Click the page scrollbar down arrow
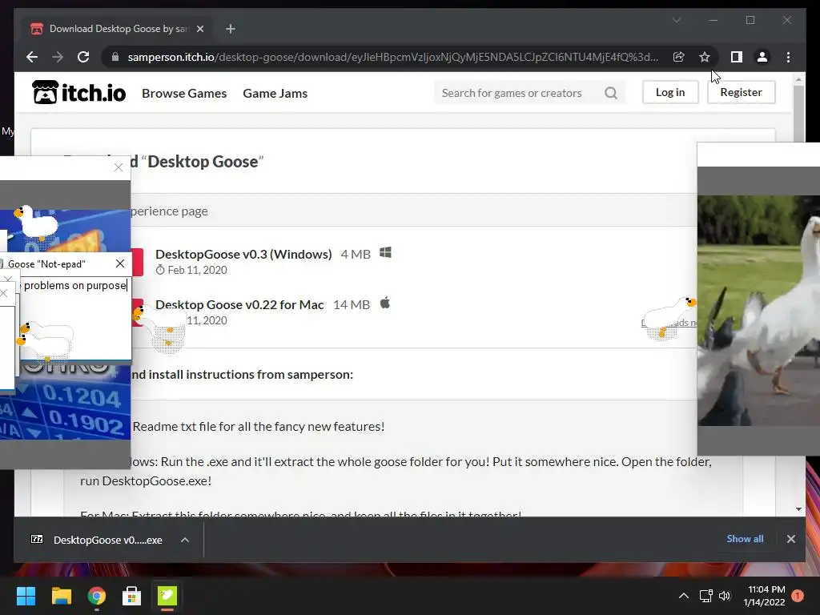 click(x=798, y=508)
